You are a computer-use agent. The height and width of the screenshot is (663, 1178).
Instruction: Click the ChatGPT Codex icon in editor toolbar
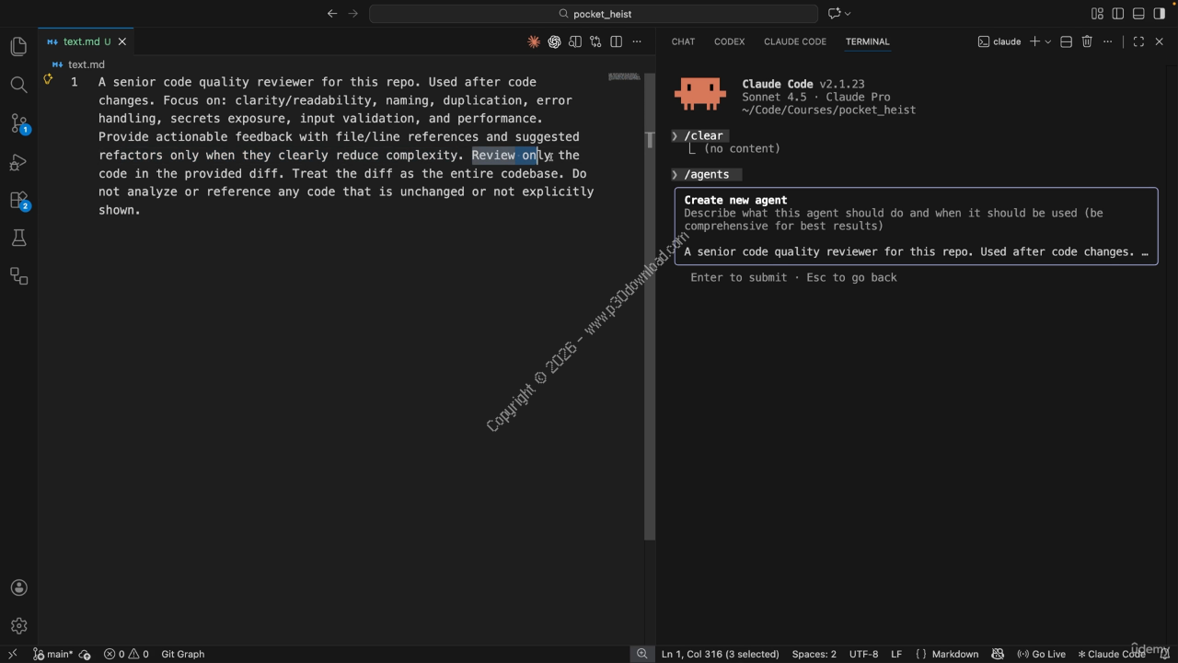[554, 41]
